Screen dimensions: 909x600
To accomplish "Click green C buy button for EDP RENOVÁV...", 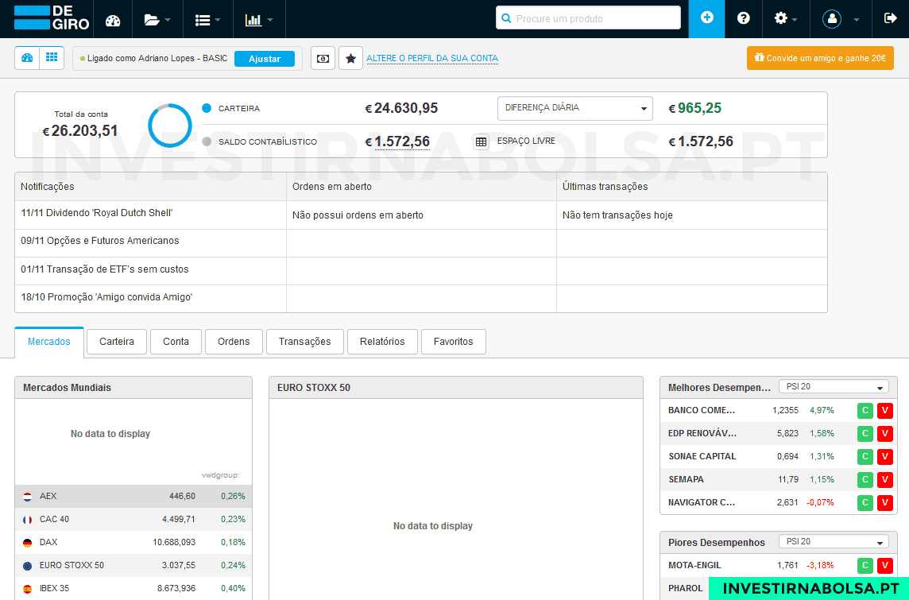I will pos(865,434).
